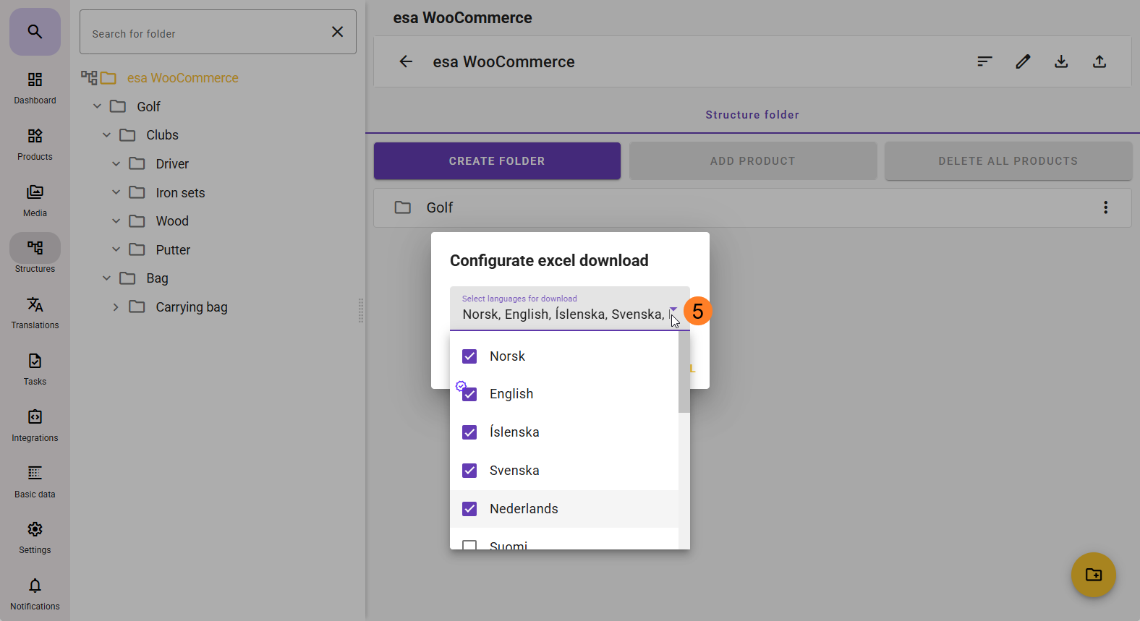Click the DELETE ALL PRODUCTS button
Screen dimensions: 1140x621
click(1008, 161)
